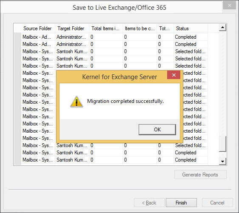Close the Save to Live Exchange/Office 365 window
The height and width of the screenshot is (213, 239).
pos(229,6)
